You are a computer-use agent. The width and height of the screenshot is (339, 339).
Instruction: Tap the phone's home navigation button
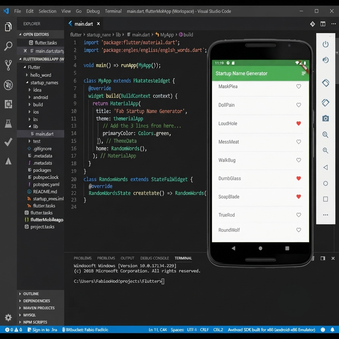(x=260, y=248)
